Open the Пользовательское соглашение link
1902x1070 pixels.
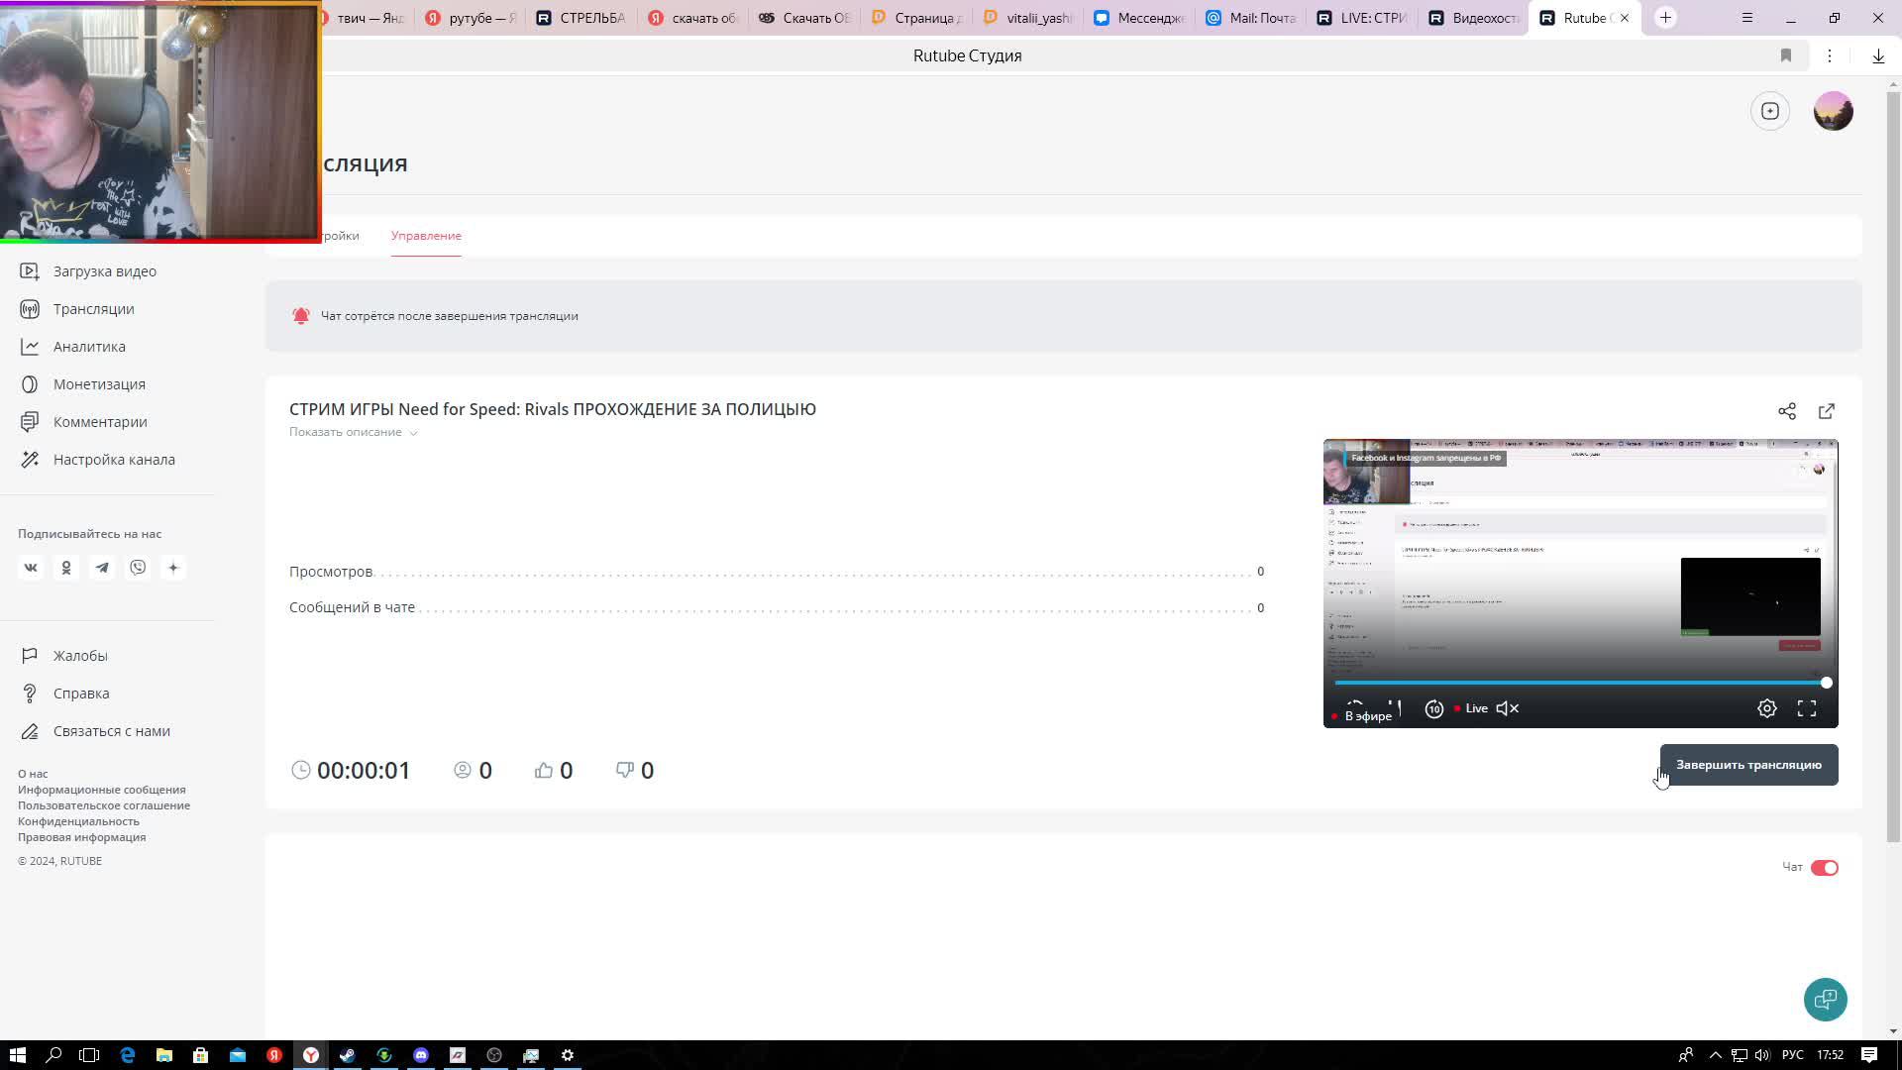[104, 805]
